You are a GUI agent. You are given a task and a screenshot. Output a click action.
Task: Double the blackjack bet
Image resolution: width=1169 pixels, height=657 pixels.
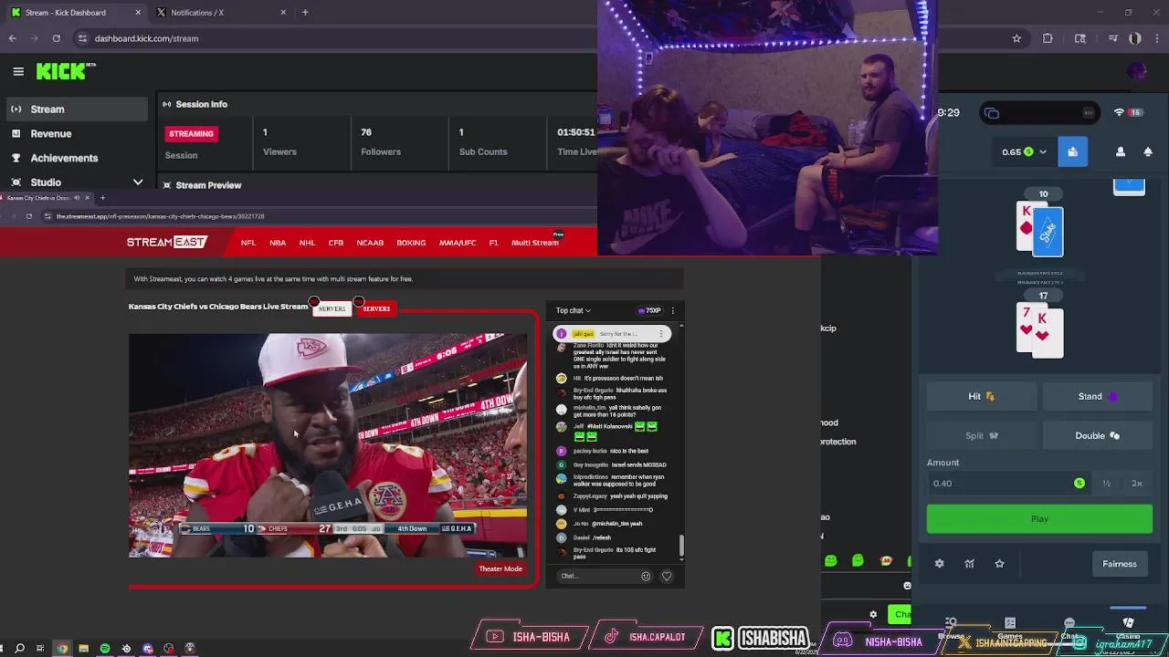coord(1097,435)
